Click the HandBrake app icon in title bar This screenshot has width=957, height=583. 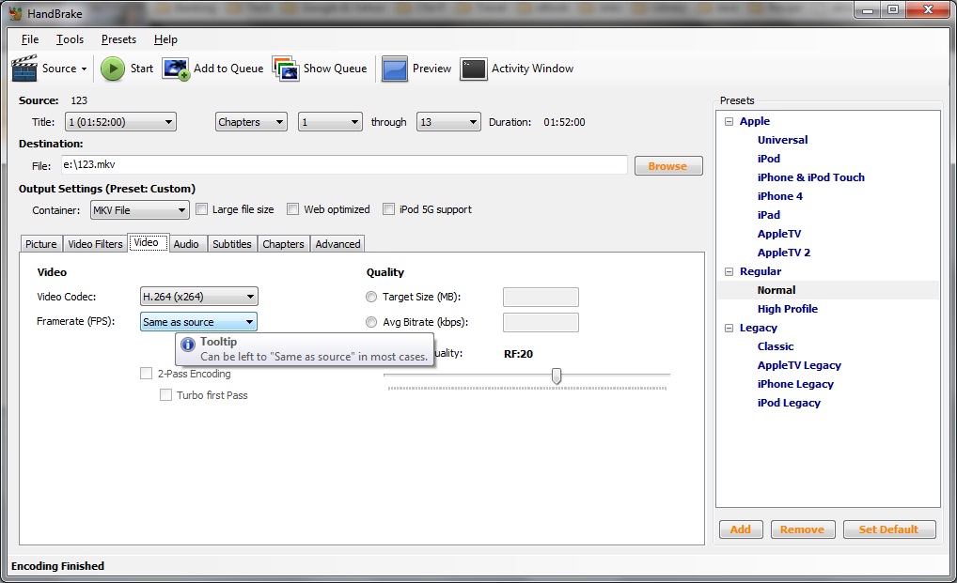(14, 13)
